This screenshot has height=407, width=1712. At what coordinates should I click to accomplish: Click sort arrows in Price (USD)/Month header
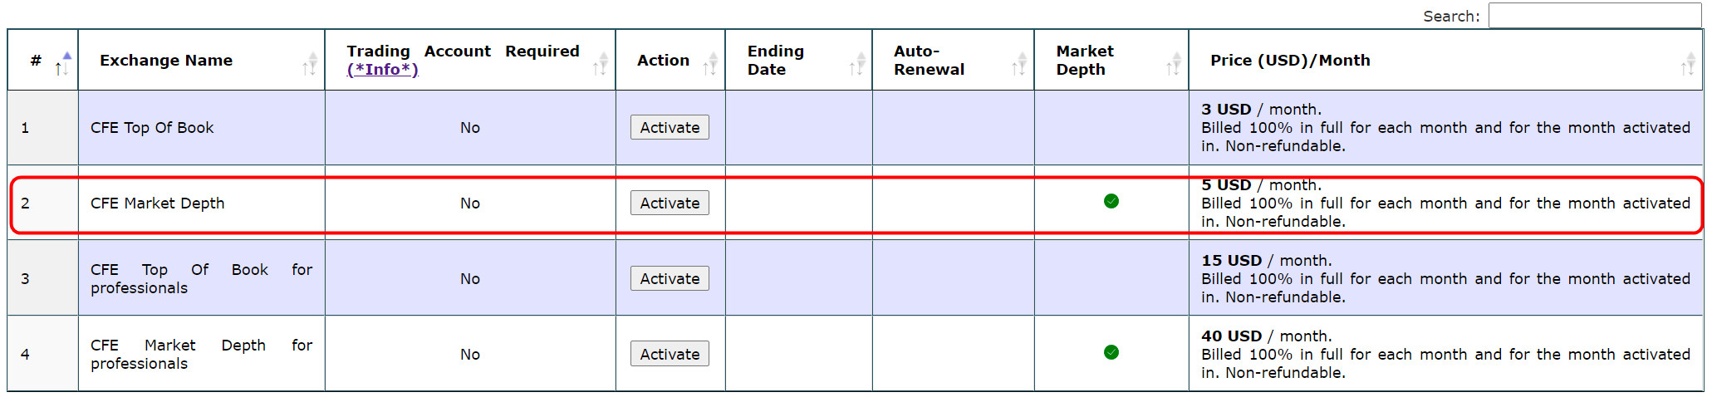coord(1687,63)
